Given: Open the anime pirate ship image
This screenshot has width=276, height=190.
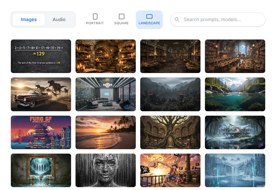Looking at the screenshot, I should click(x=170, y=170).
